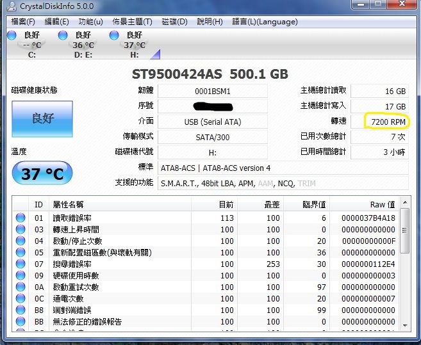Screen dimensions: 421x345
Task: Click status circle for attribute 03 轉速上昇時間
Action: (21, 229)
